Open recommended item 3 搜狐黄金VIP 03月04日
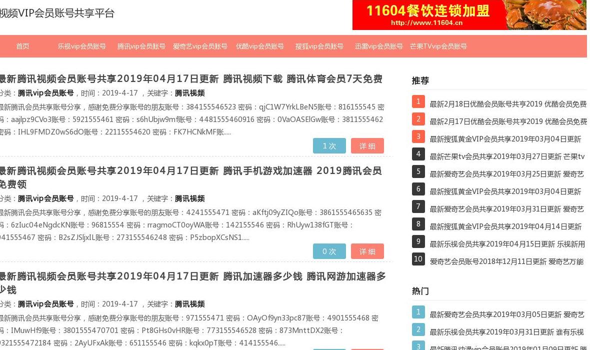Image resolution: width=590 pixels, height=350 pixels. (505, 139)
